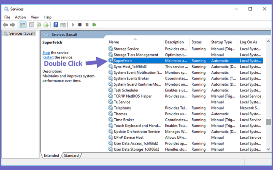Click the Network S... log on cell
The height and width of the screenshot is (170, 273).
(x=250, y=108)
